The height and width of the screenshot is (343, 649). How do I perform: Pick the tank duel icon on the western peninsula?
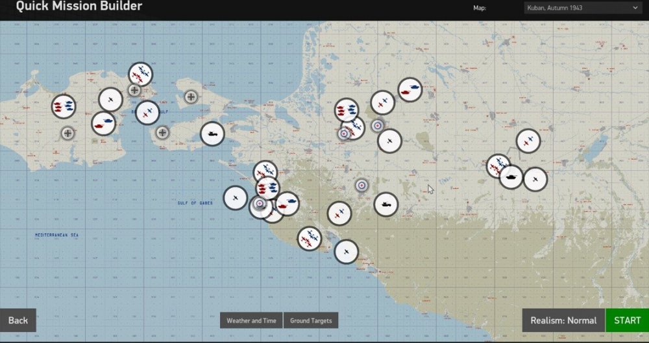(x=103, y=124)
